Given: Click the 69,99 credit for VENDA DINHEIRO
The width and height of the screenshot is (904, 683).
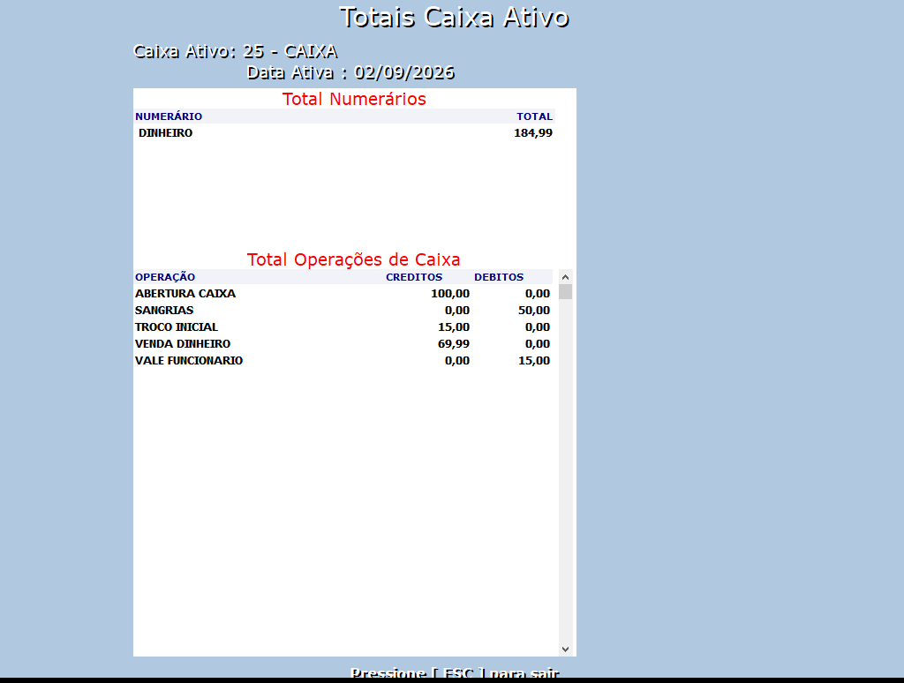Looking at the screenshot, I should (454, 344).
